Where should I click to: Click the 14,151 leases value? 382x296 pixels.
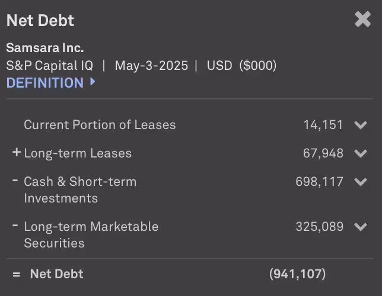pos(323,125)
